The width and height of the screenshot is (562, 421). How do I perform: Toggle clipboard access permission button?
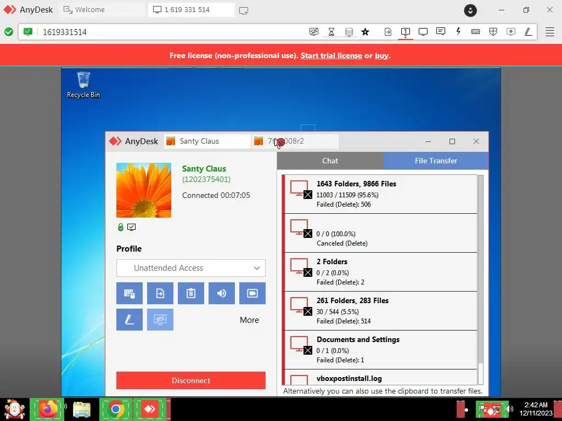tap(191, 293)
